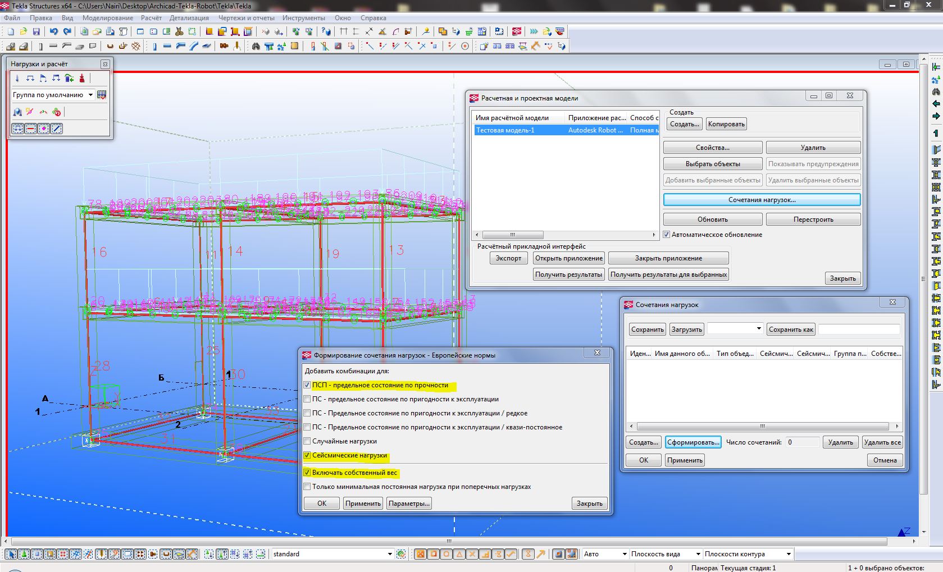Screen dimensions: 943x572
Task: Click the Undo arrow in the toolbar
Action: click(53, 31)
